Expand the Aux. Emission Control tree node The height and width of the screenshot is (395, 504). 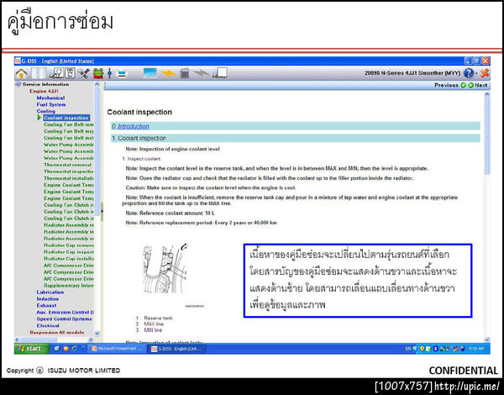[x=66, y=313]
